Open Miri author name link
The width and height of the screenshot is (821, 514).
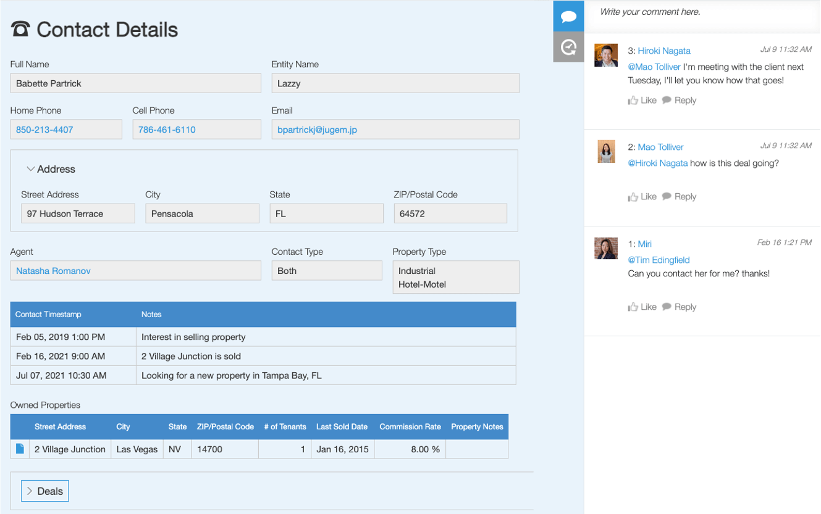click(645, 244)
